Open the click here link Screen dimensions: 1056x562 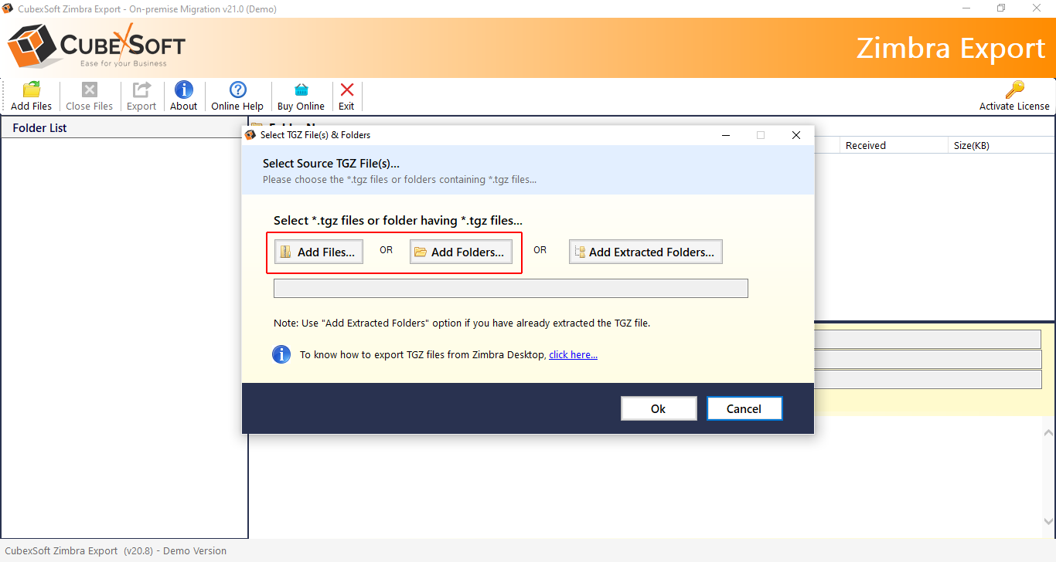pos(572,354)
